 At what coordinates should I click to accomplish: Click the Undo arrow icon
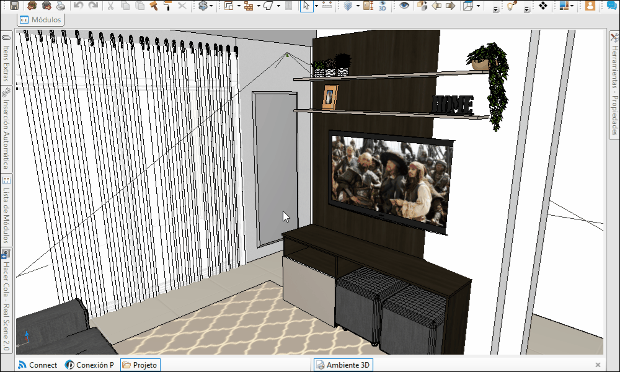click(x=78, y=6)
